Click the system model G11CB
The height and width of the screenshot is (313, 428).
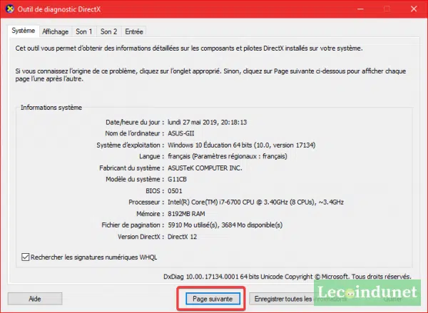[177, 179]
